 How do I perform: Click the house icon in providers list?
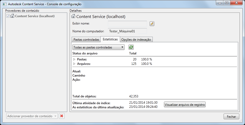[x=12, y=16]
